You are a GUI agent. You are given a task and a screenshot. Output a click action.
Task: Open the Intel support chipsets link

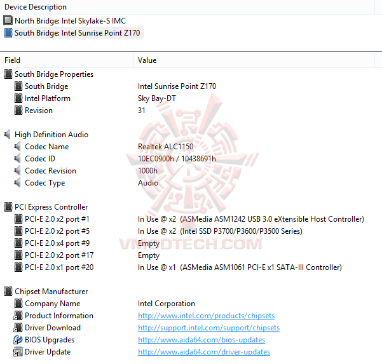[x=208, y=328]
